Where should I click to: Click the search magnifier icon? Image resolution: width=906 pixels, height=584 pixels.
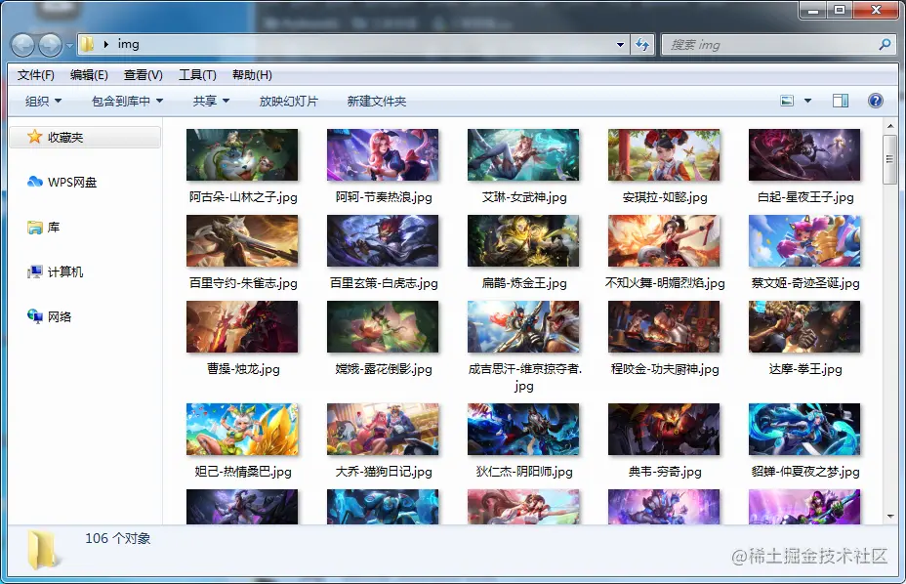[x=885, y=44]
